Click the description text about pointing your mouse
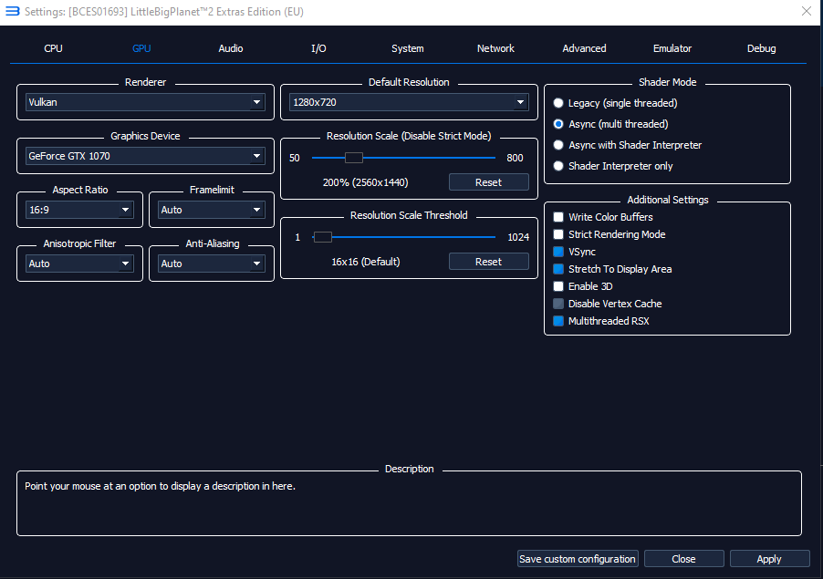The width and height of the screenshot is (823, 579). pos(160,486)
